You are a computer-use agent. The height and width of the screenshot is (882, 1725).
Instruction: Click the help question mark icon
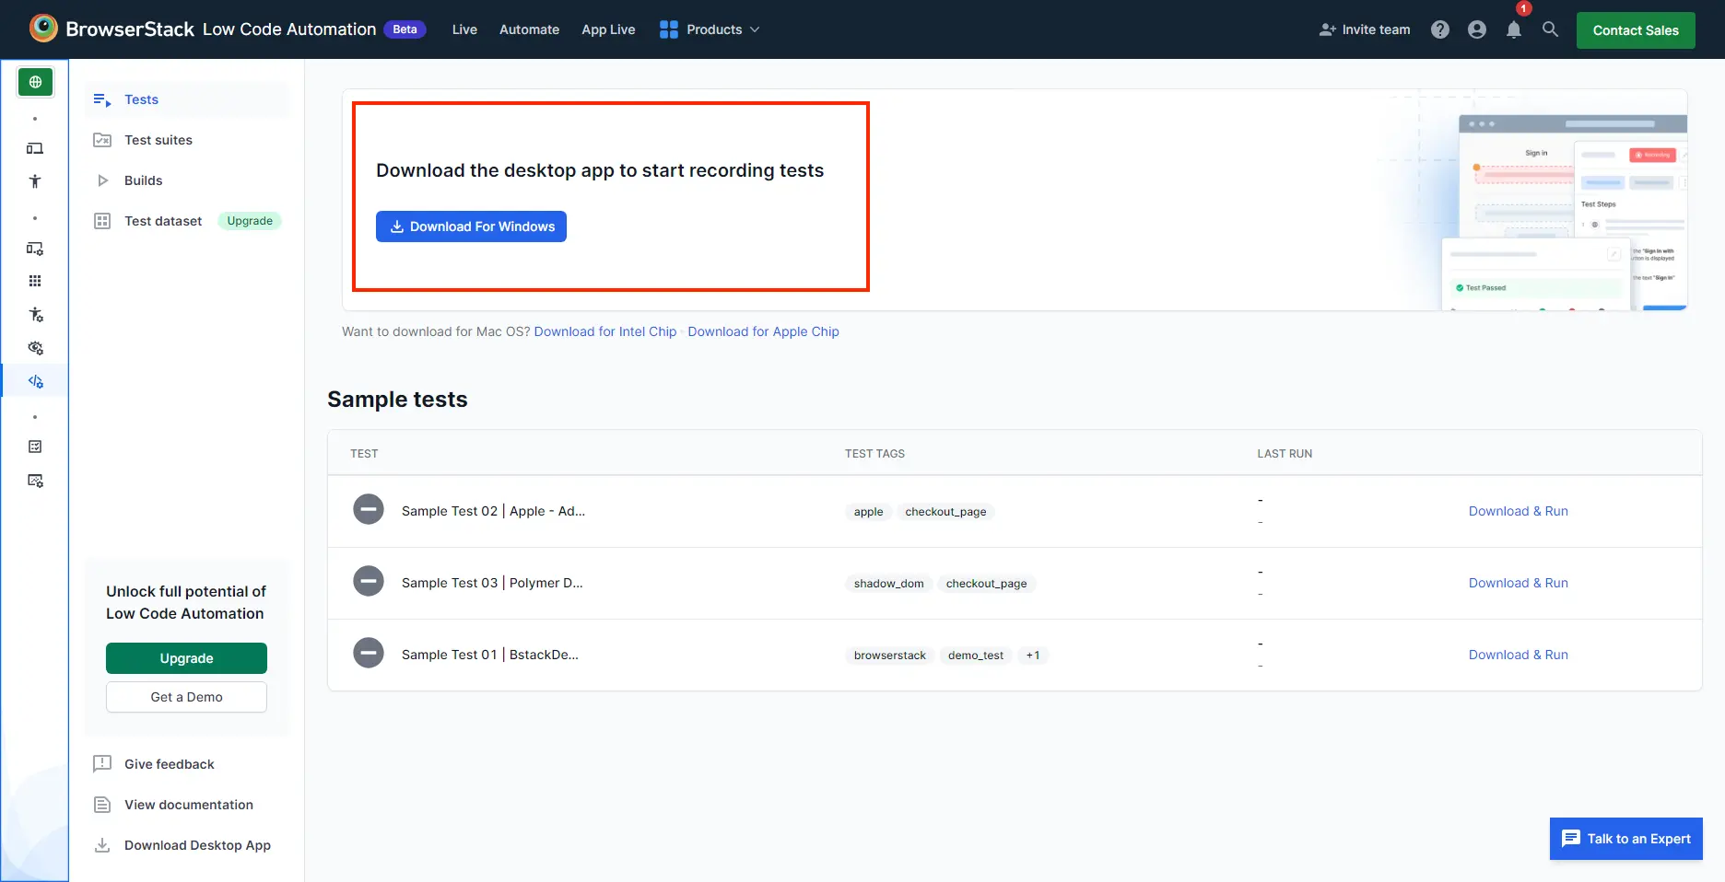point(1439,29)
